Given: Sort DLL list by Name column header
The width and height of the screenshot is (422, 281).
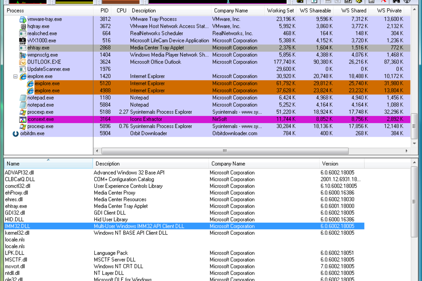Looking at the screenshot, I should [48, 164].
